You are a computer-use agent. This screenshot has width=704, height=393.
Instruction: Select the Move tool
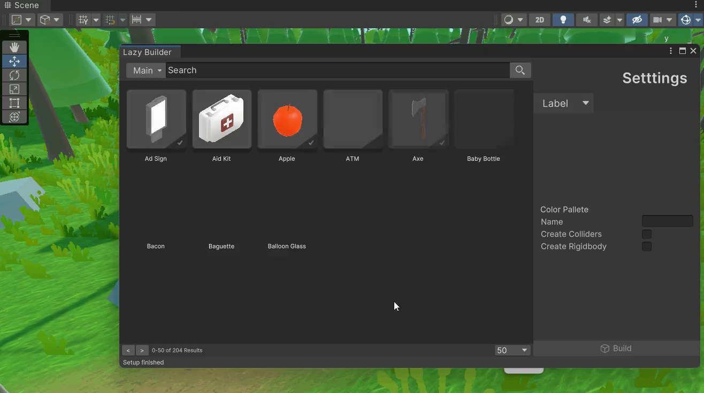click(x=14, y=61)
